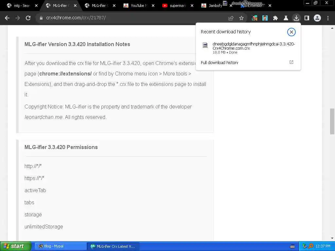Close the supermario tab

click(x=192, y=6)
